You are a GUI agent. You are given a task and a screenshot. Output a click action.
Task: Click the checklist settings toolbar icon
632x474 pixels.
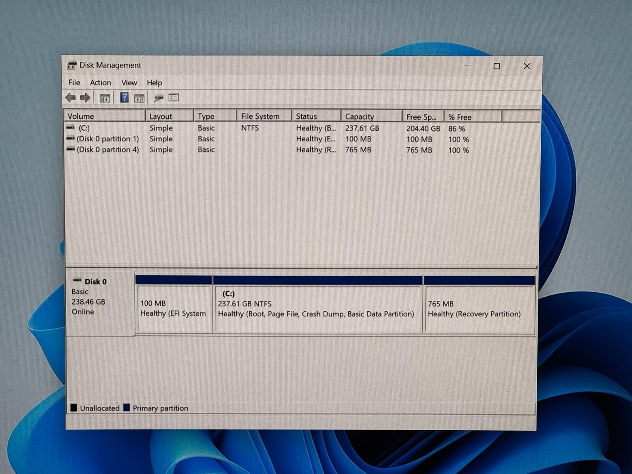point(174,97)
